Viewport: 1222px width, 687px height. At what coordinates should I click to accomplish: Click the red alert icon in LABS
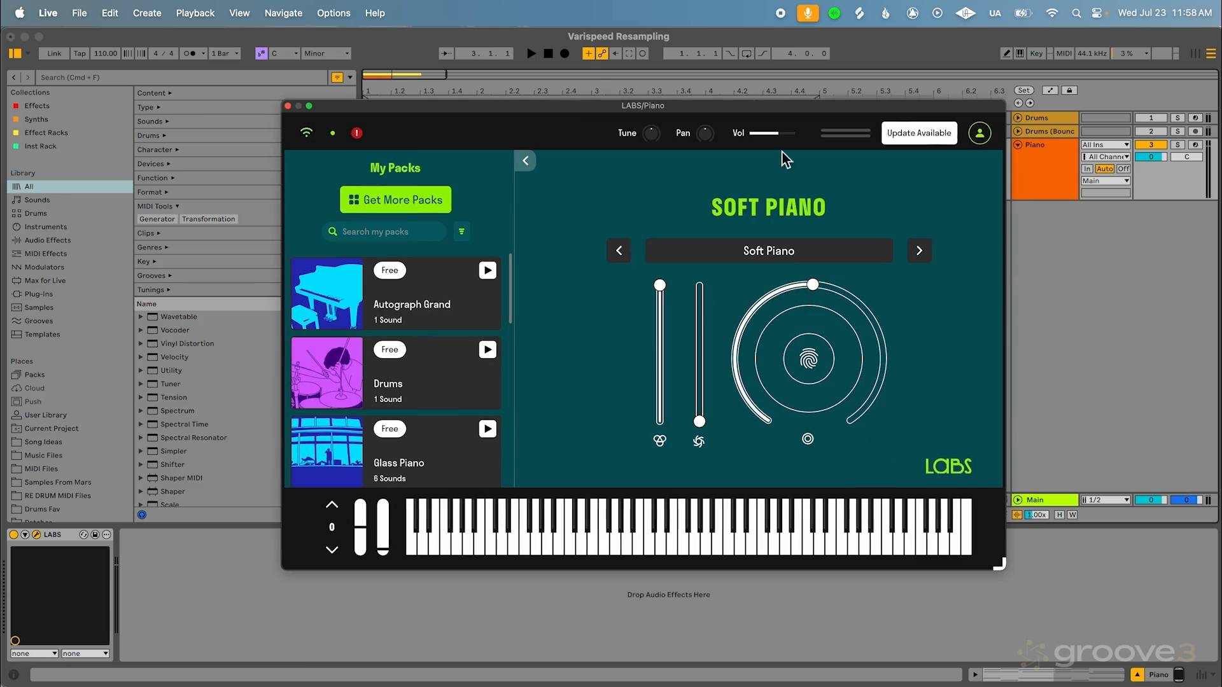pos(356,133)
